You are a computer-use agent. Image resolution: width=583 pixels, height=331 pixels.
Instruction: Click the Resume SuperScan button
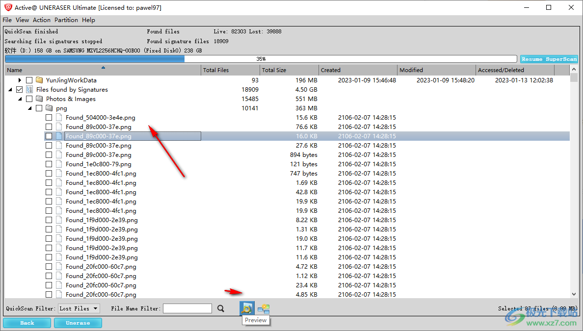coord(549,59)
